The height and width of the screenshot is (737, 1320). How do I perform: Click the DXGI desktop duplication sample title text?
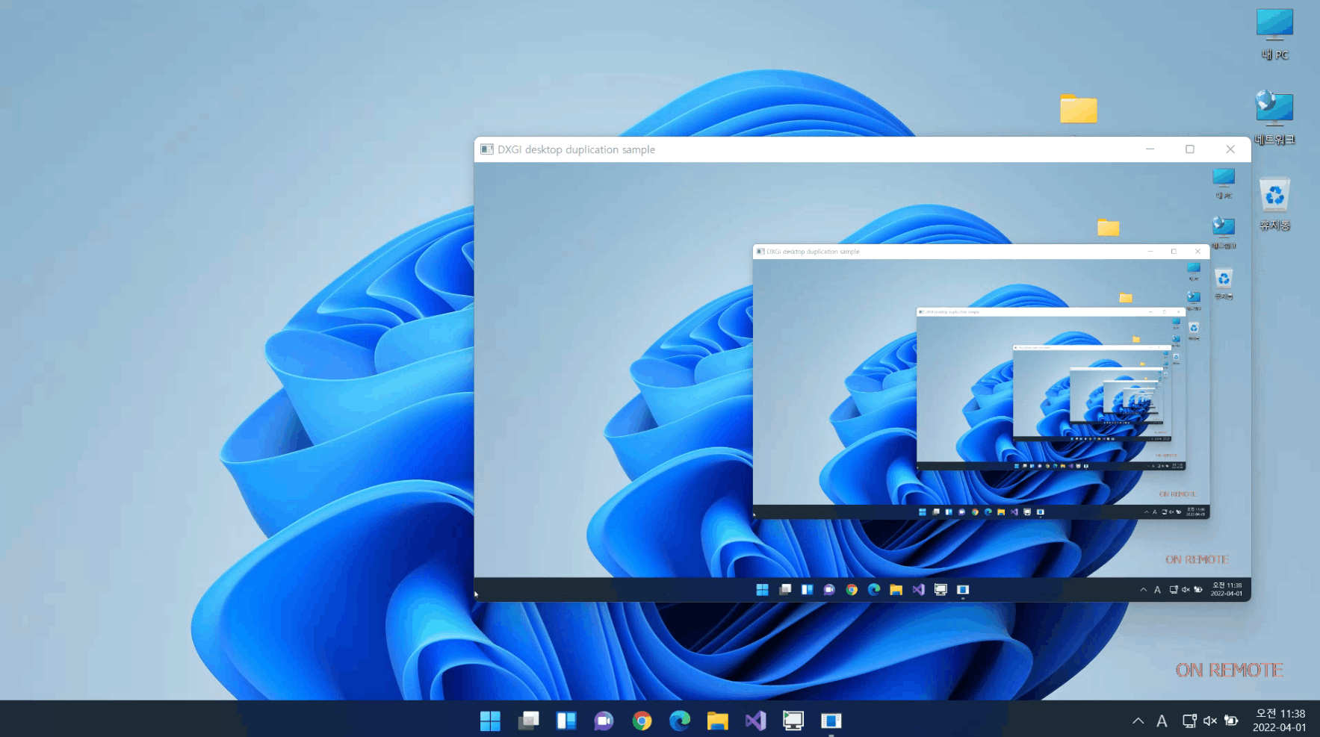[576, 149]
